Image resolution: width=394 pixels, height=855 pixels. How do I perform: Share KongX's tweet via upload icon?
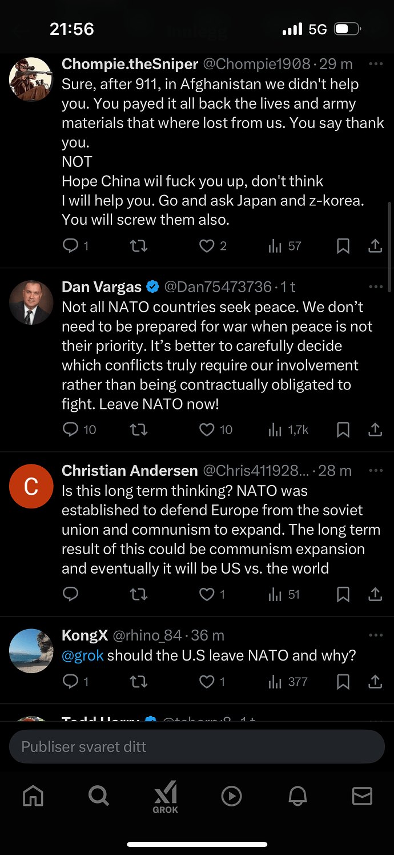[x=375, y=681]
